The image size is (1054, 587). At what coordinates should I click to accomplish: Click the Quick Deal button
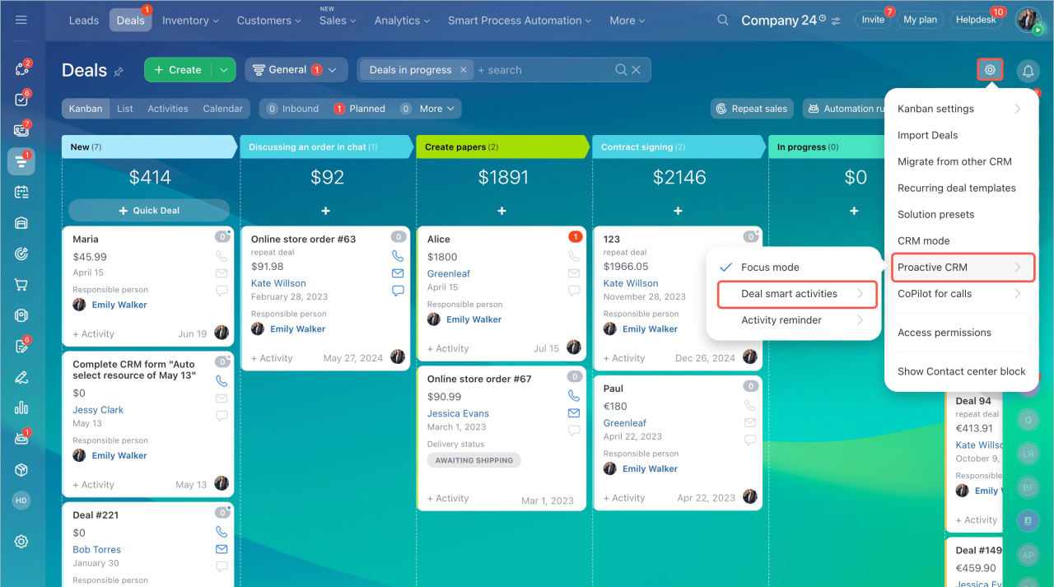149,210
